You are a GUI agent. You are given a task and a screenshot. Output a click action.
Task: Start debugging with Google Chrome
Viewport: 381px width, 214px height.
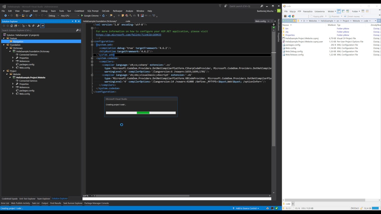click(90, 15)
